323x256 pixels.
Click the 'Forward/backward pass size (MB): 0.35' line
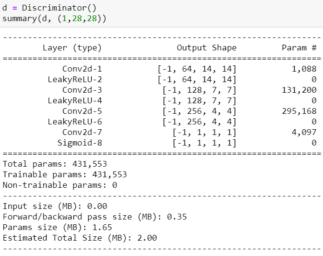tap(95, 217)
